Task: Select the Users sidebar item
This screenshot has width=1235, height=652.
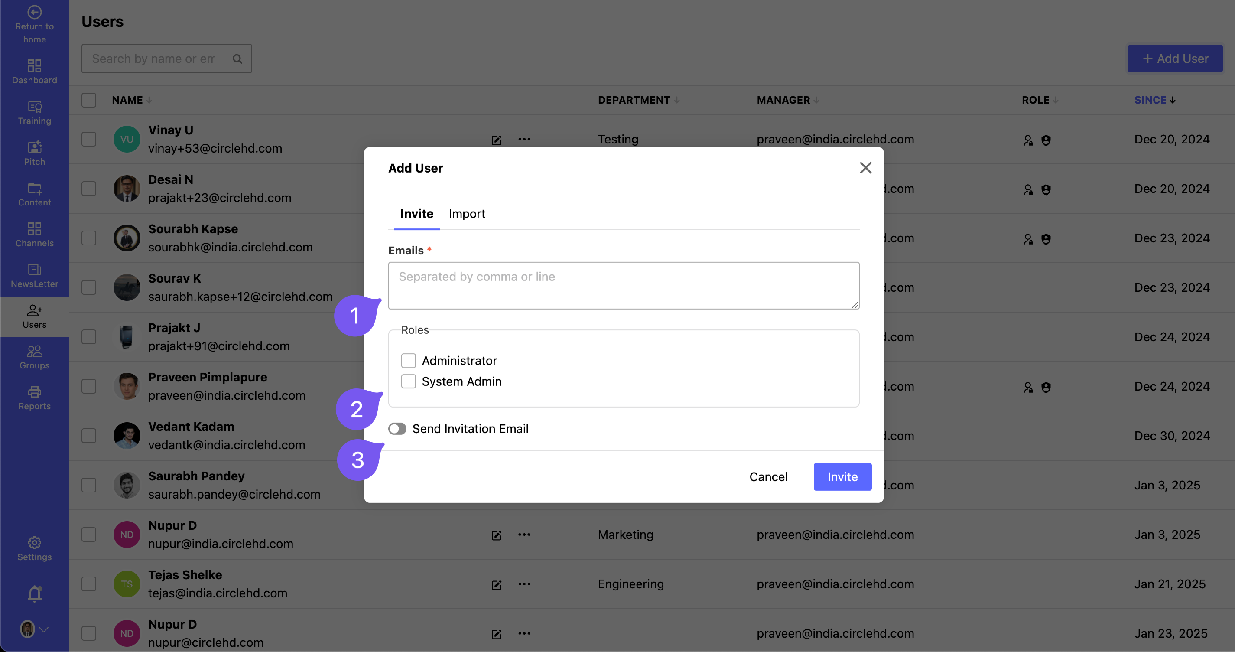Action: coord(35,316)
